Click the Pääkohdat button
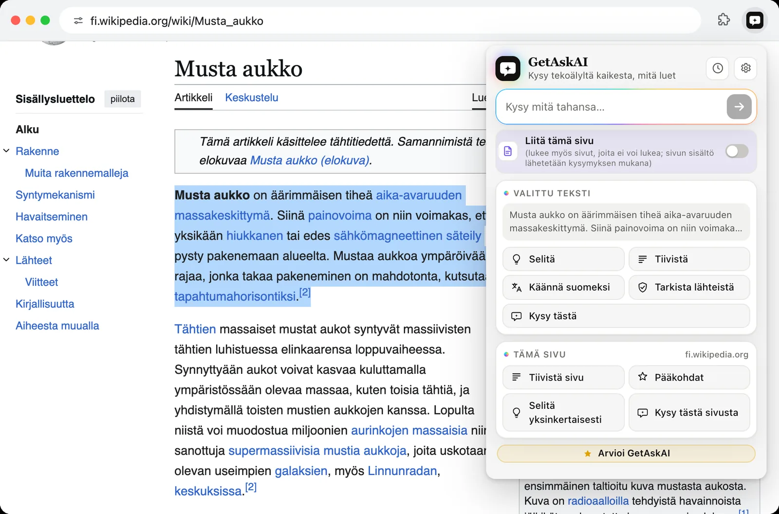This screenshot has height=514, width=779. point(689,377)
